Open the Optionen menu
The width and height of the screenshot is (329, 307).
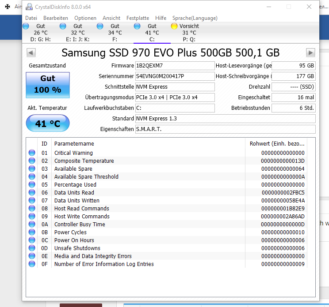pyautogui.click(x=85, y=18)
